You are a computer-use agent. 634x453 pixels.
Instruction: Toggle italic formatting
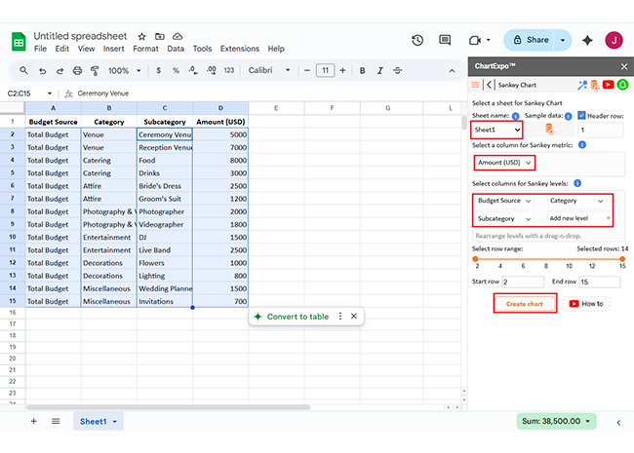click(379, 71)
